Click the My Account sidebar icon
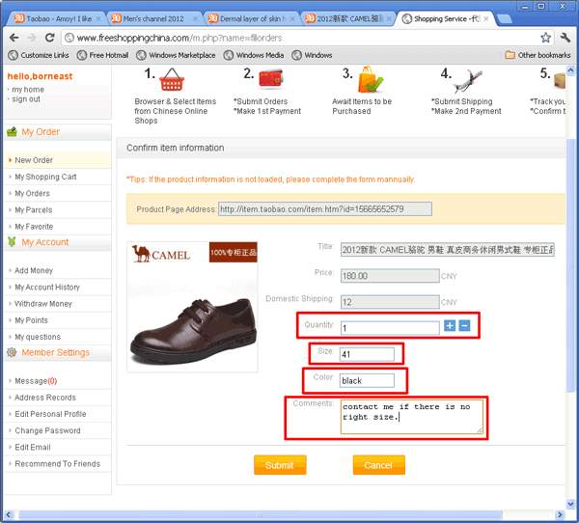This screenshot has height=523, width=579. [x=12, y=242]
